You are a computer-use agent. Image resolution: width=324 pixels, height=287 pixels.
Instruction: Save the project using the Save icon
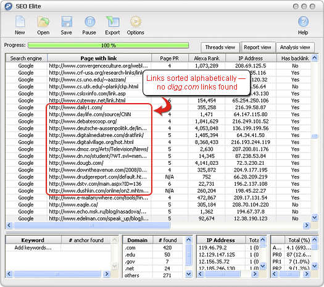point(67,22)
